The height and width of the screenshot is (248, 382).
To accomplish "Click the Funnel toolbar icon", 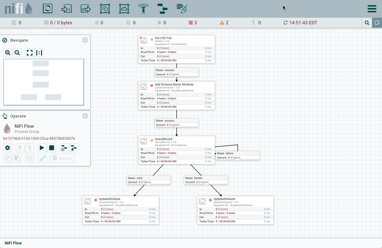I will pyautogui.click(x=143, y=8).
